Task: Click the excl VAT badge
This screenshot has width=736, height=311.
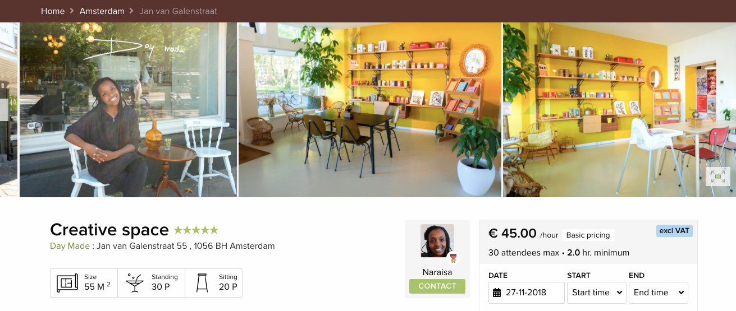Action: coord(674,230)
